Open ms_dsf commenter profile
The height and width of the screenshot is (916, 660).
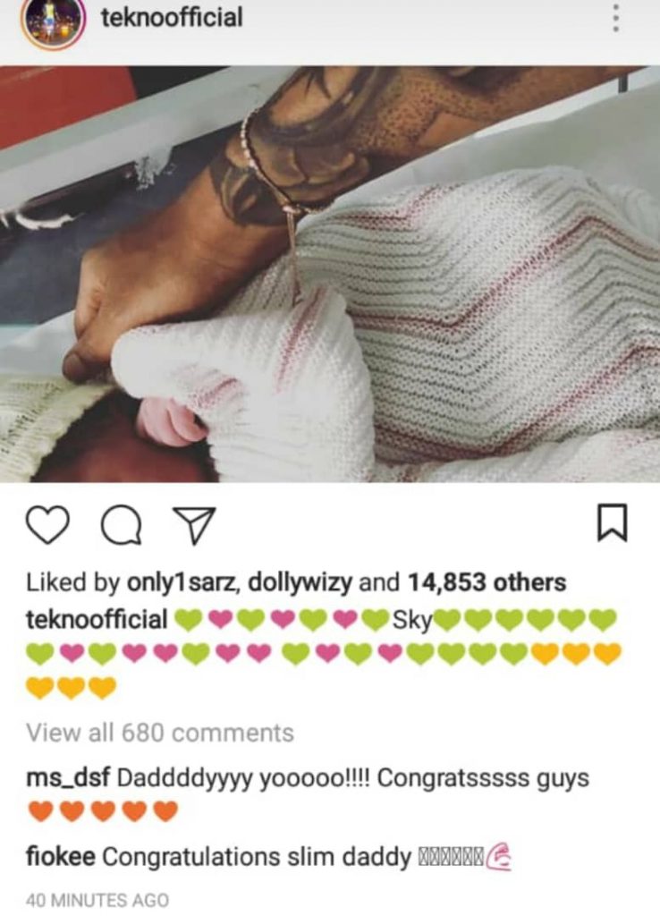tap(68, 778)
